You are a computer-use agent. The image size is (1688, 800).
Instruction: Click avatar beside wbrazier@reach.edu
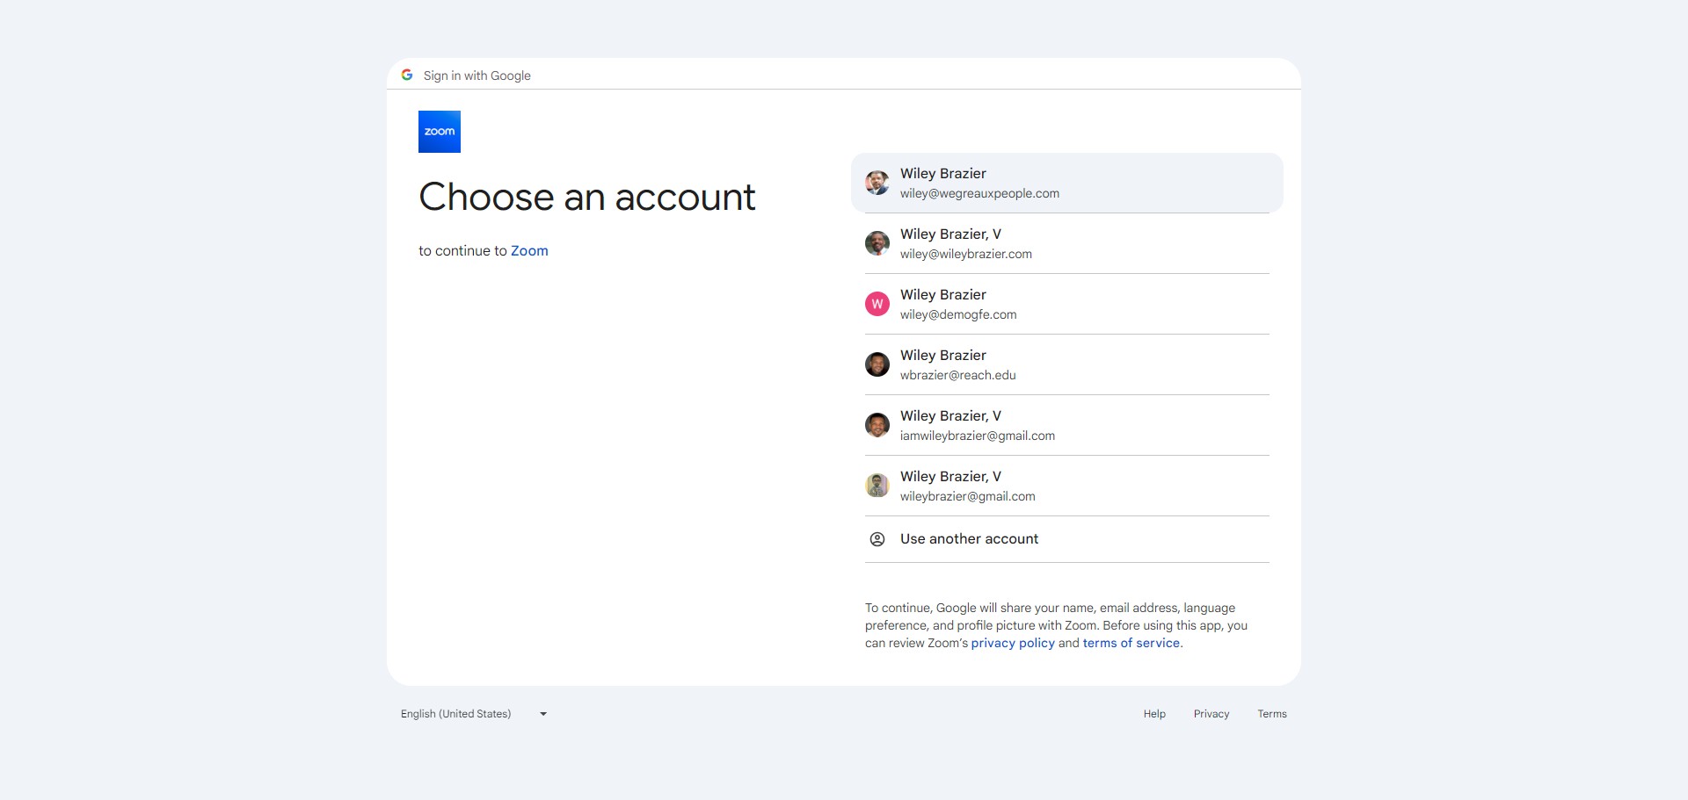[877, 364]
